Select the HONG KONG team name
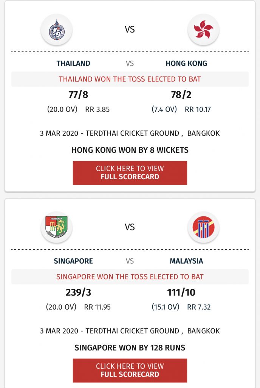Viewport: 260px width, 388px height. point(186,63)
